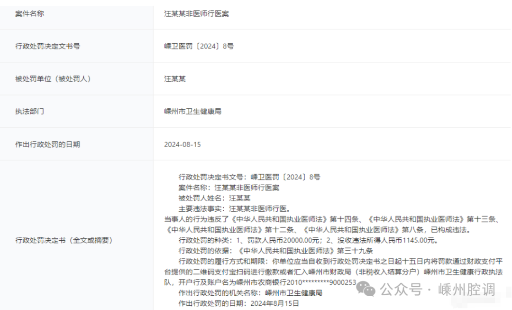Select the 行政处罚决定文书号 row label
512x310 pixels.
point(47,46)
